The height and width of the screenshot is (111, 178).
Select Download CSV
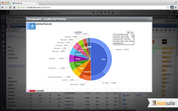tap(118, 43)
